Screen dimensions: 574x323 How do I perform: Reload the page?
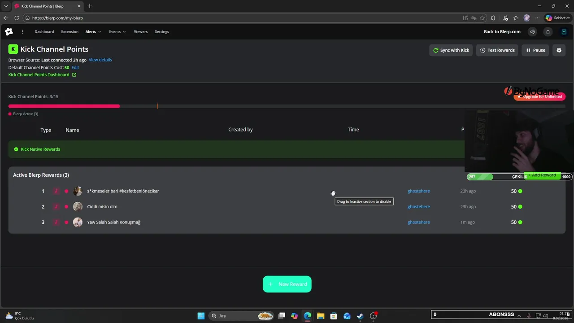tap(17, 18)
